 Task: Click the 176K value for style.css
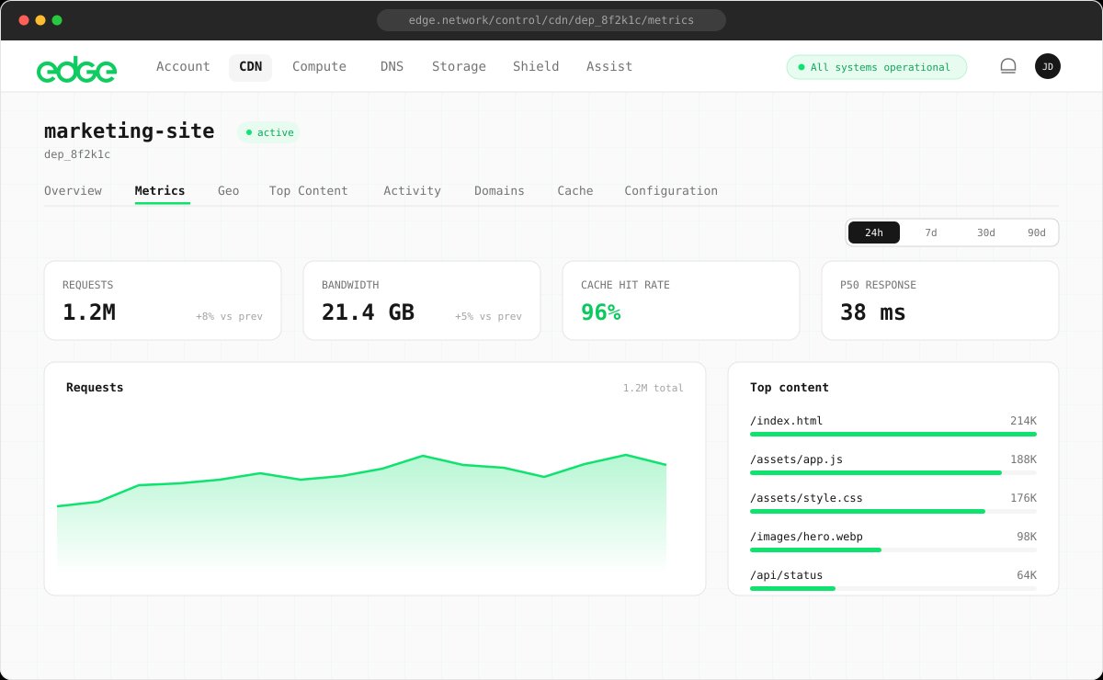[1023, 498]
